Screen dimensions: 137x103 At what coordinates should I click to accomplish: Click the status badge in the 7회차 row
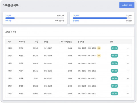[114, 94]
